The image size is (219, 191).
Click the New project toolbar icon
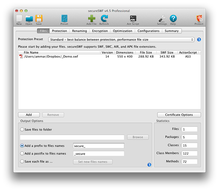click(x=19, y=19)
